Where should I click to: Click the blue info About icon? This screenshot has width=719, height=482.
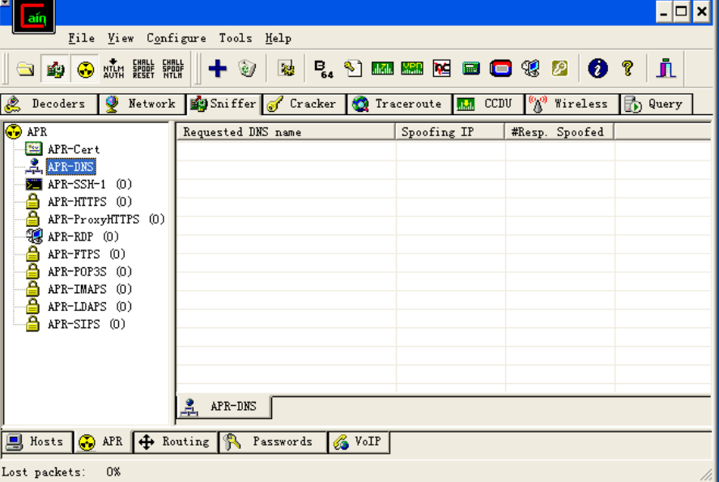pyautogui.click(x=598, y=69)
